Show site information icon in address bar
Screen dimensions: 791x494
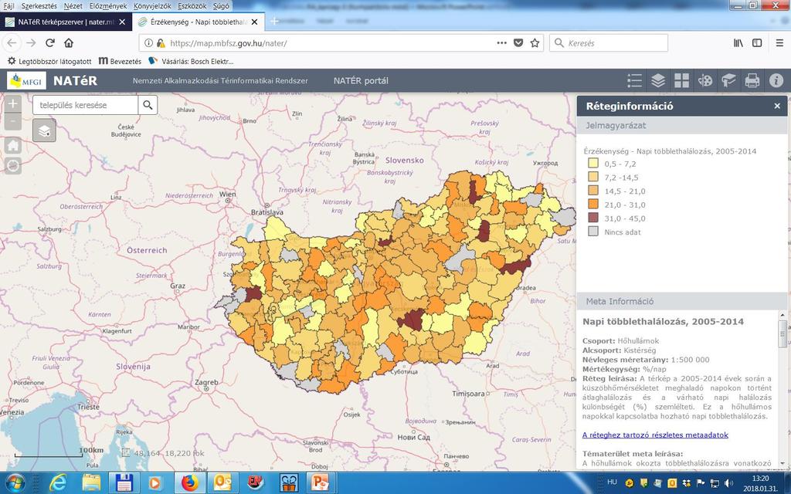pyautogui.click(x=148, y=43)
